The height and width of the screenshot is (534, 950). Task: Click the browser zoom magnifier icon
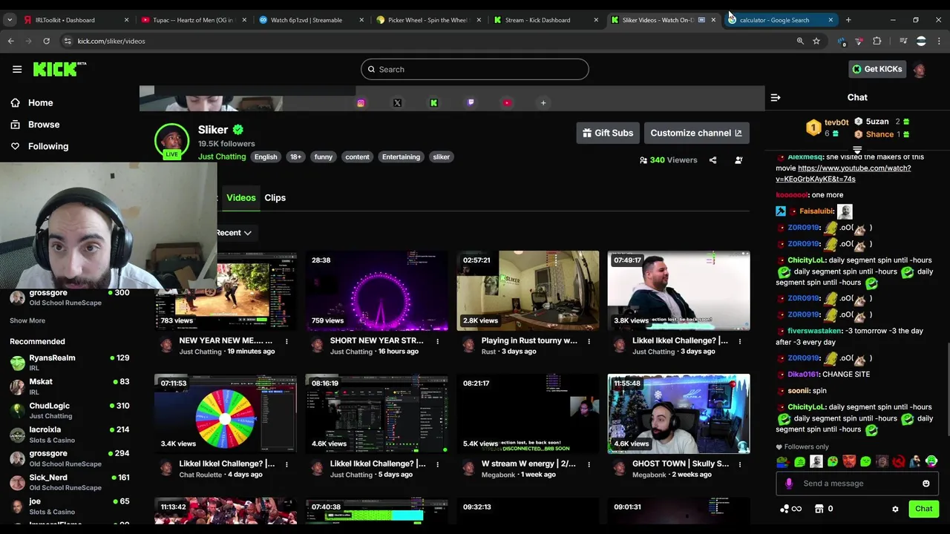tap(800, 41)
